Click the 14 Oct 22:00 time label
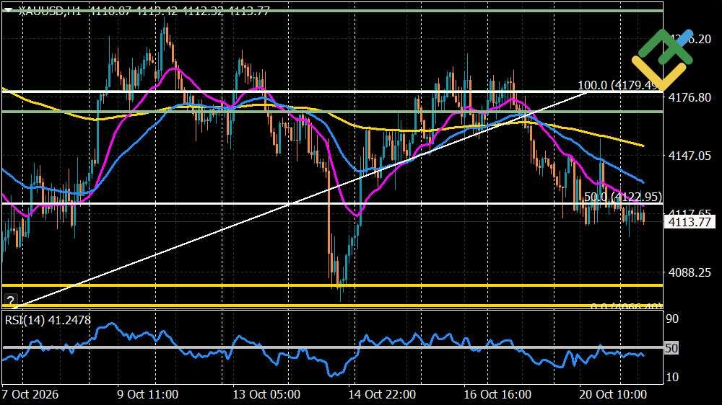The height and width of the screenshot is (405, 722). pyautogui.click(x=382, y=394)
